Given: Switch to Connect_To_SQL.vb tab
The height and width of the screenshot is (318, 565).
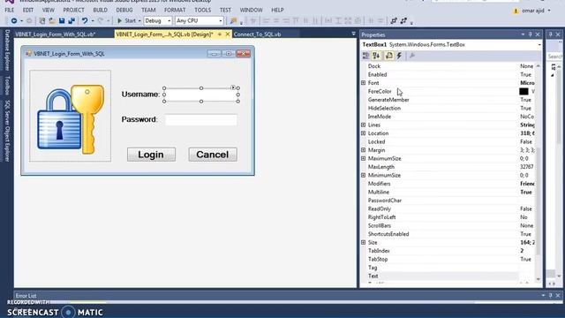Looking at the screenshot, I should (x=257, y=34).
